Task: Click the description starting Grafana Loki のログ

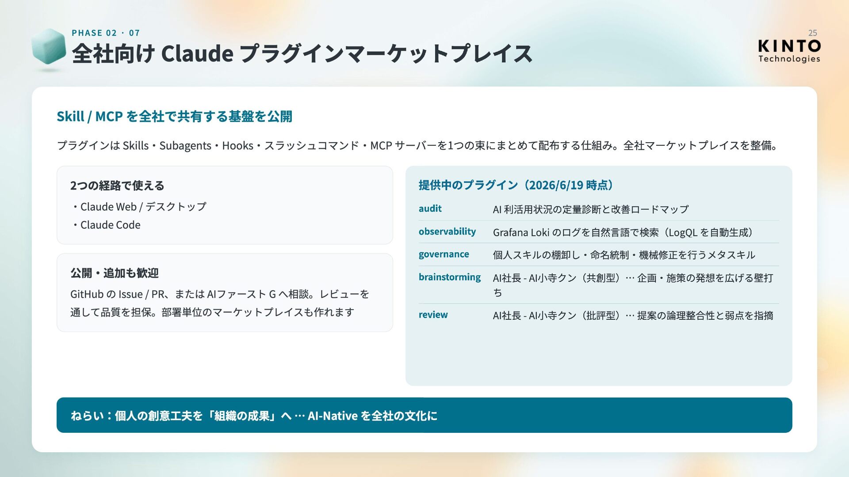Action: 623,232
